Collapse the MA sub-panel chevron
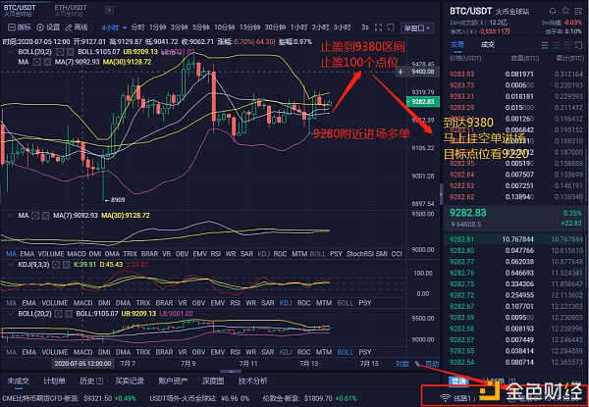Screen dimensions: 589x407 [10, 216]
